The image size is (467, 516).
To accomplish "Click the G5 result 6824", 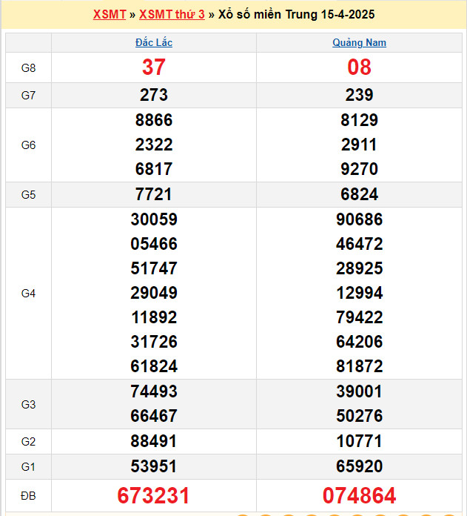I will point(359,194).
